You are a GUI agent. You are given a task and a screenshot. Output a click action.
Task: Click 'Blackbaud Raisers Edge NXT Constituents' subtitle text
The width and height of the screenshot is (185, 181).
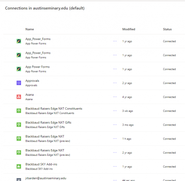50,113
